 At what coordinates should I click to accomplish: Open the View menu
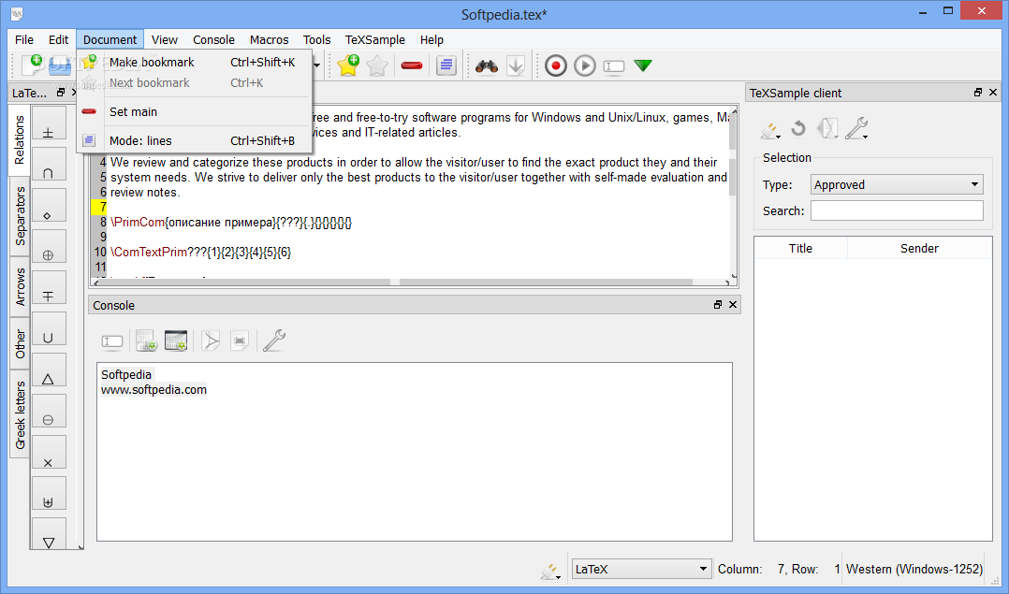[165, 40]
